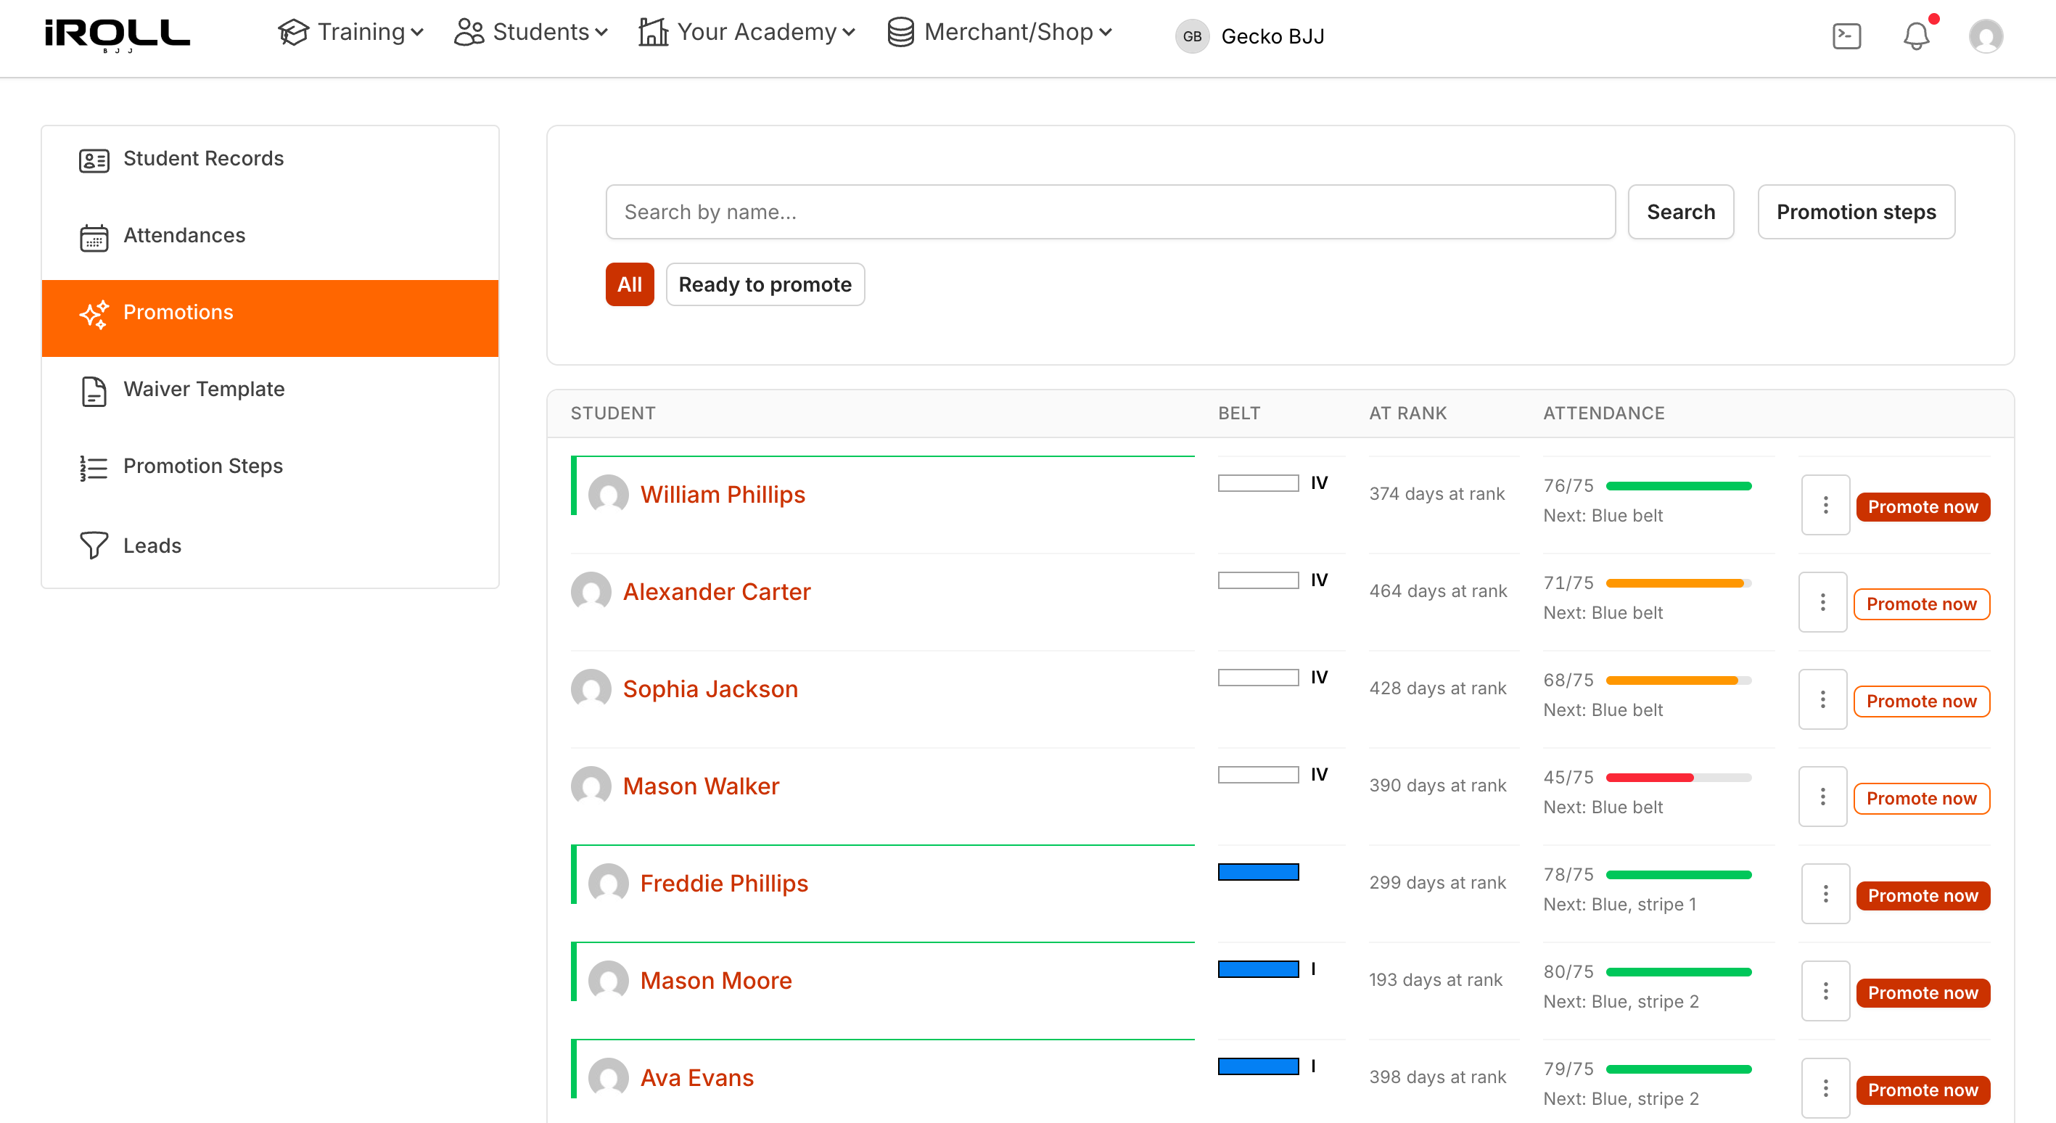Viewport: 2056px width, 1123px height.
Task: Promote Freddie Phillips now
Action: pos(1922,895)
